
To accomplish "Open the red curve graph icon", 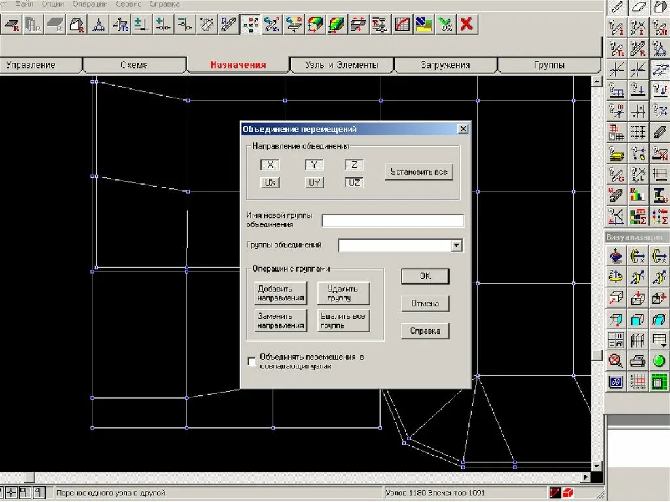I will coord(402,25).
